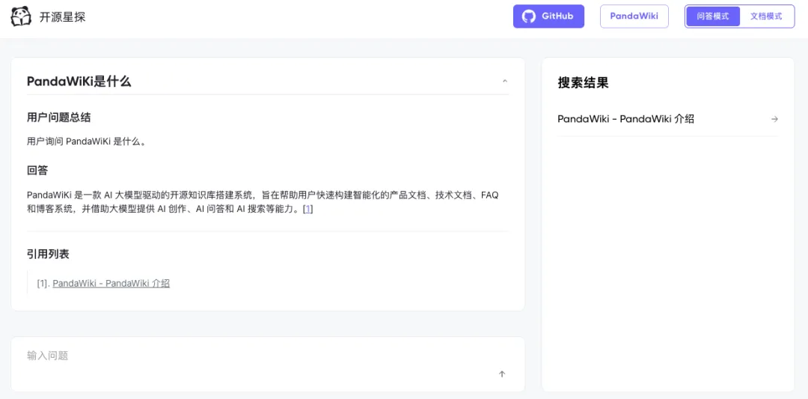Open reference link PandaWiki - PandaWiki 介绍
This screenshot has width=808, height=399.
111,283
